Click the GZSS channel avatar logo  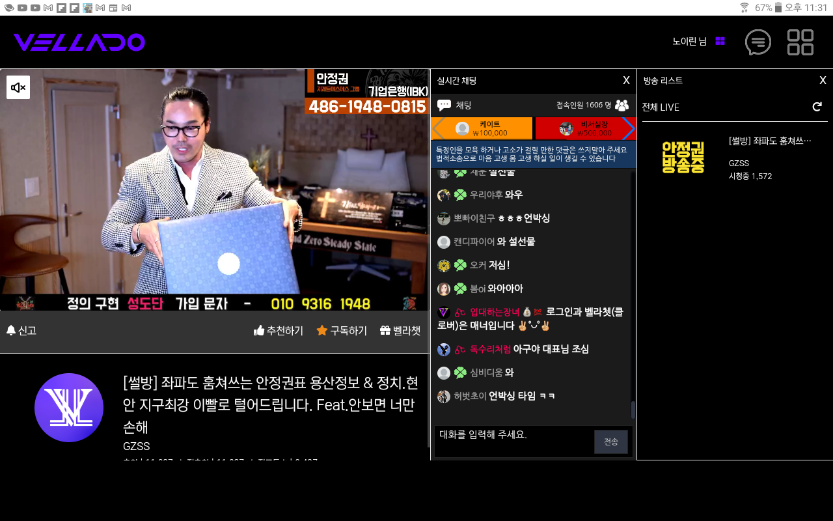tap(69, 408)
